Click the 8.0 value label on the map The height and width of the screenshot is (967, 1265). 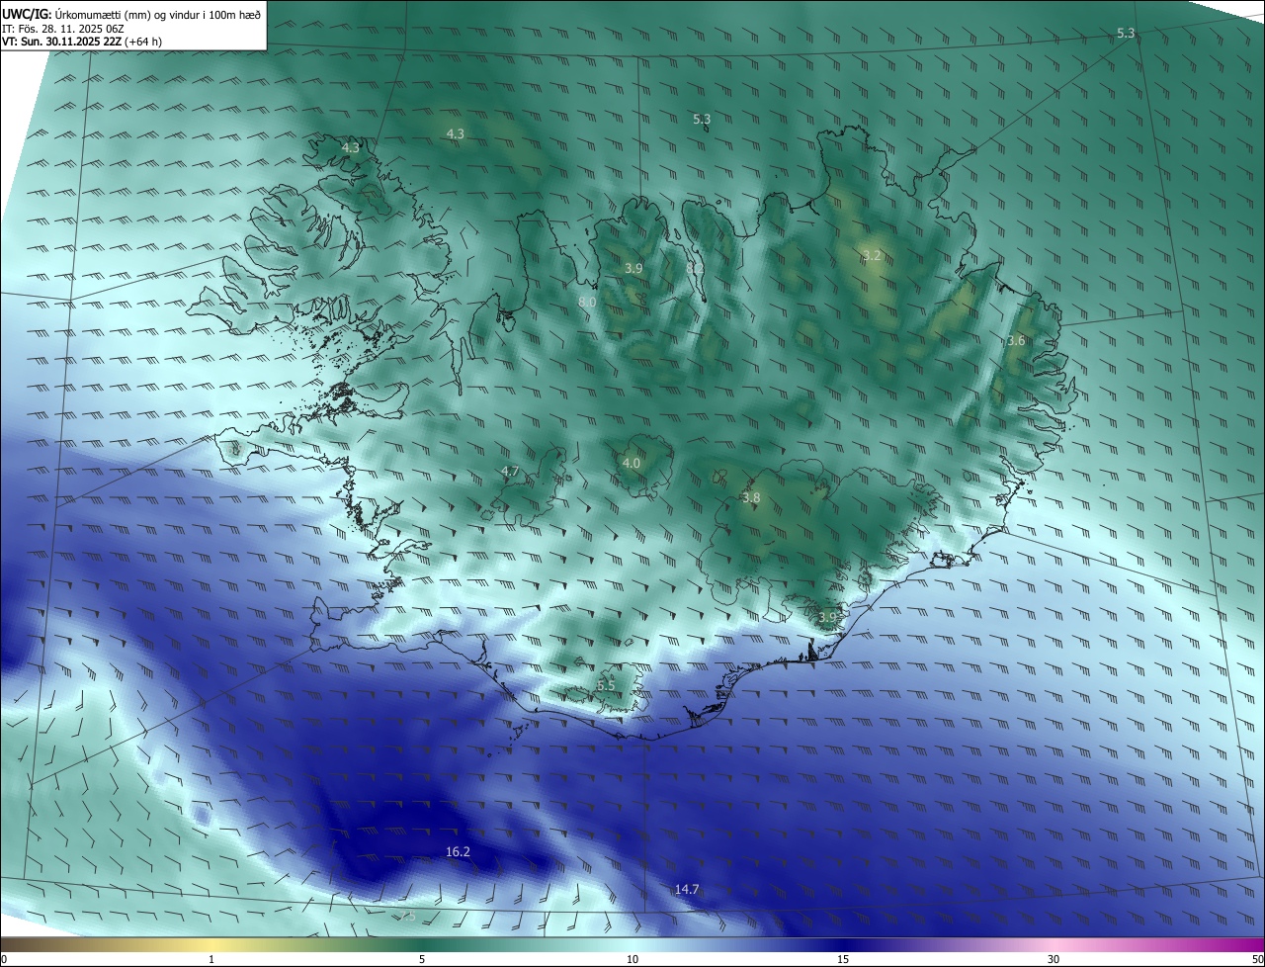[587, 302]
